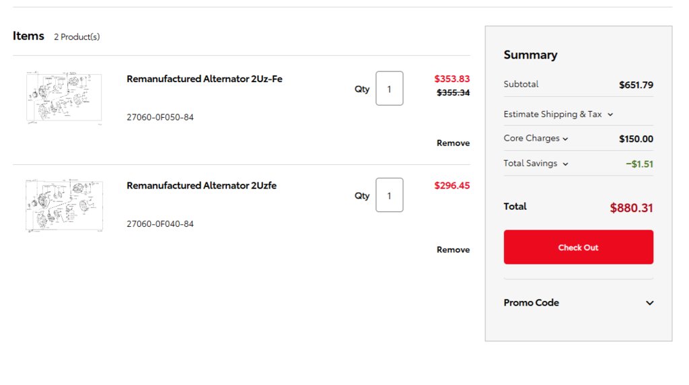Click part number 27060-0F050-84
689x385 pixels.
[x=160, y=117]
